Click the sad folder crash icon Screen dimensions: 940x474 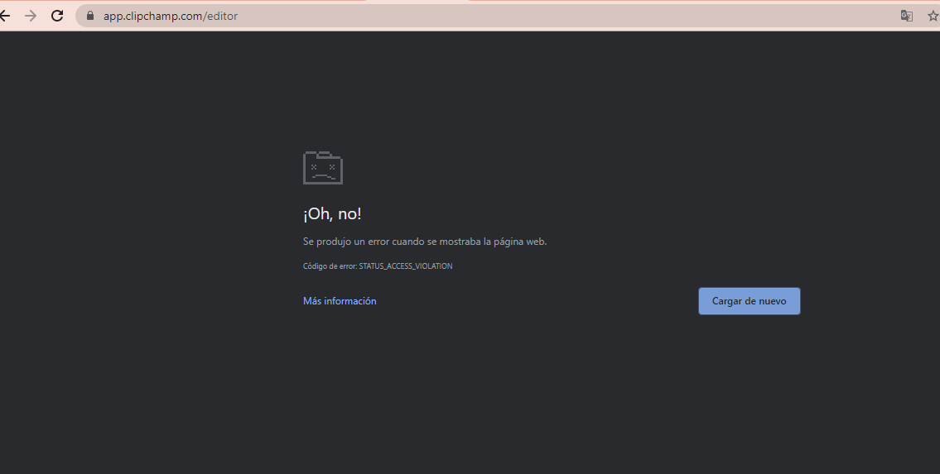click(x=322, y=168)
